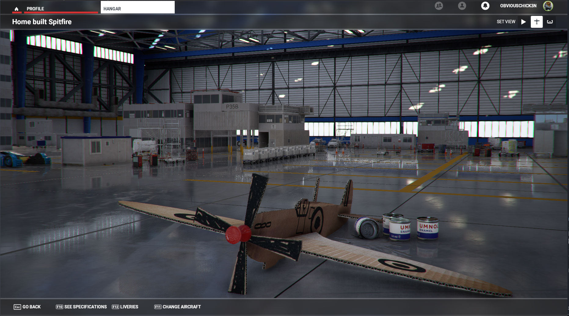This screenshot has width=569, height=316.
Task: Click the player avatar picture
Action: (548, 6)
